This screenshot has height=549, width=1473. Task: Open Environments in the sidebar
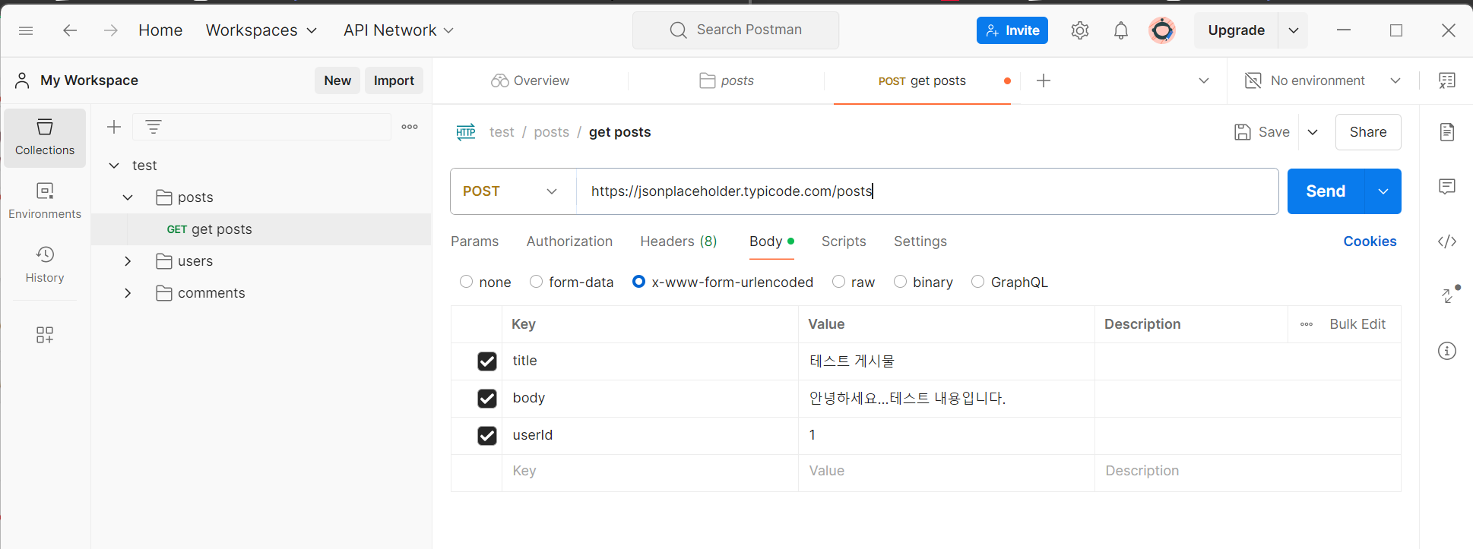pos(45,201)
